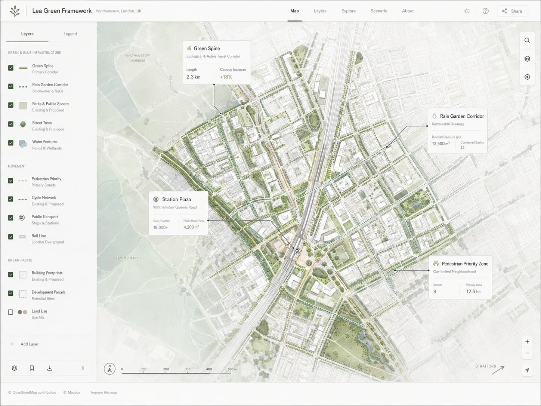
Task: Disable the Pedestrian Priority layer checkbox
Action: 10,181
